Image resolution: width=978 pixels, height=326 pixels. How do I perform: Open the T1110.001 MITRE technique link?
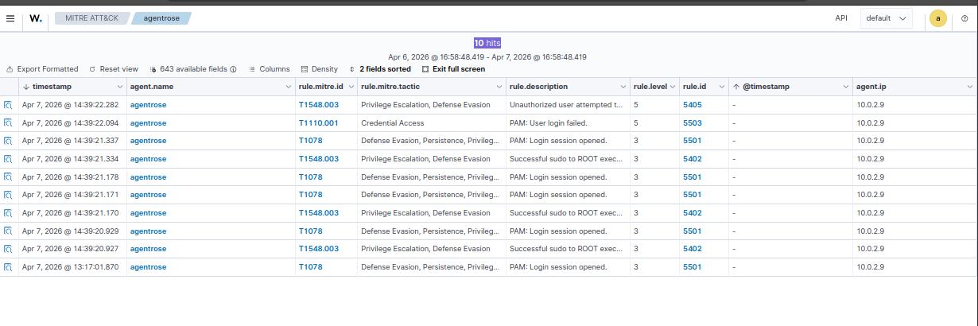click(x=318, y=123)
